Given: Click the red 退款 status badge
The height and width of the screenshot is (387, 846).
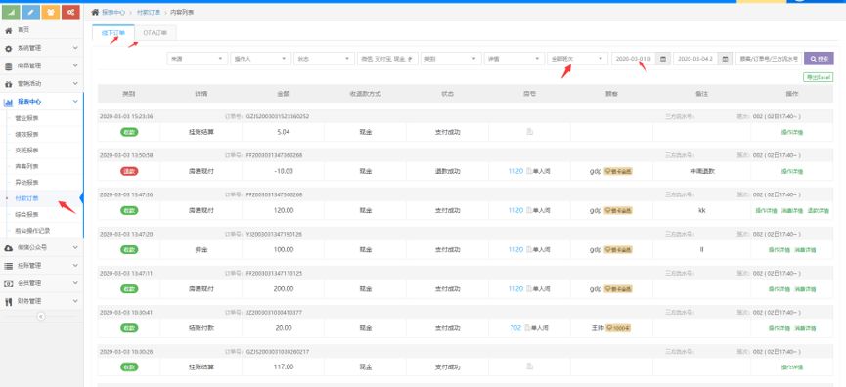Looking at the screenshot, I should coord(129,171).
